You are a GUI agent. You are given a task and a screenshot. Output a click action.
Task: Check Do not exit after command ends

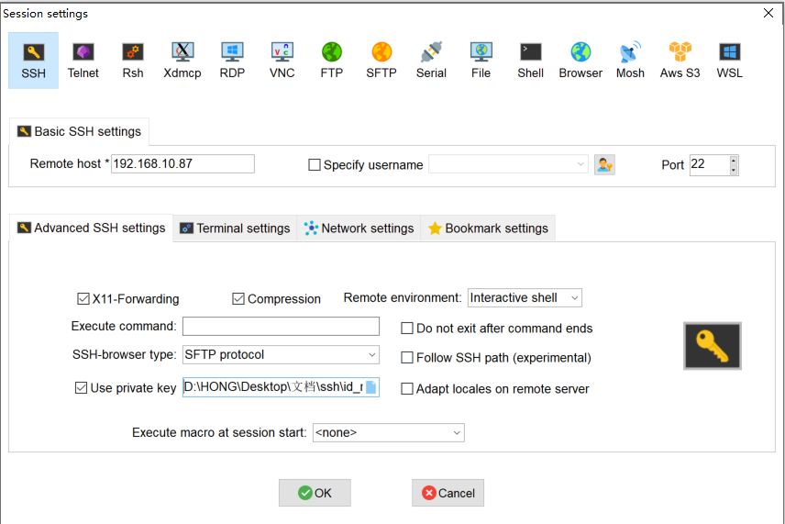click(407, 329)
